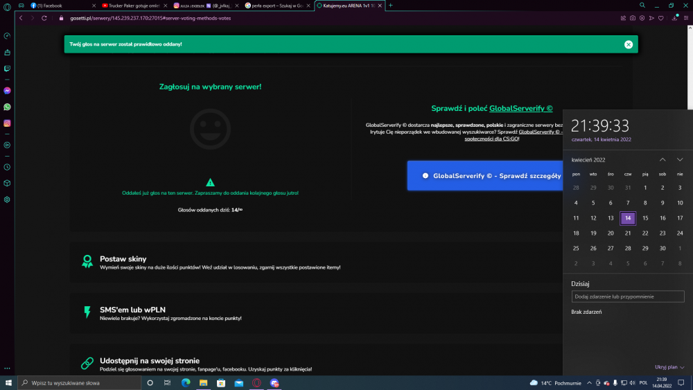Open History clock icon in sidebar
Screen dimensions: 693x390
tap(7, 167)
